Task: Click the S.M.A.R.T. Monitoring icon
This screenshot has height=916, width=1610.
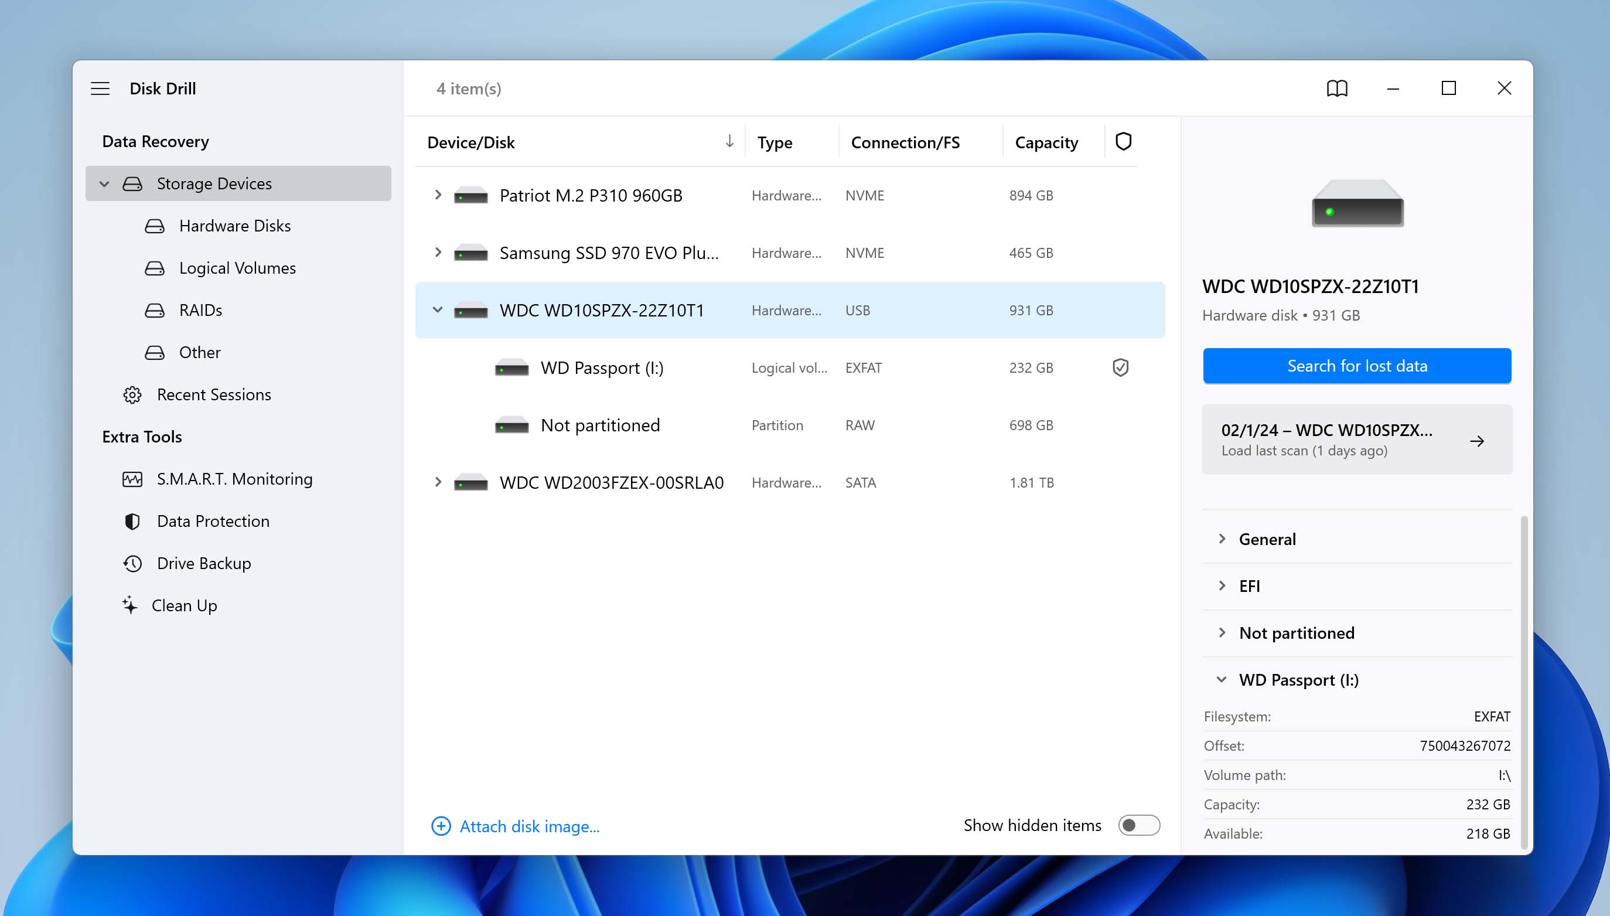Action: (x=134, y=478)
